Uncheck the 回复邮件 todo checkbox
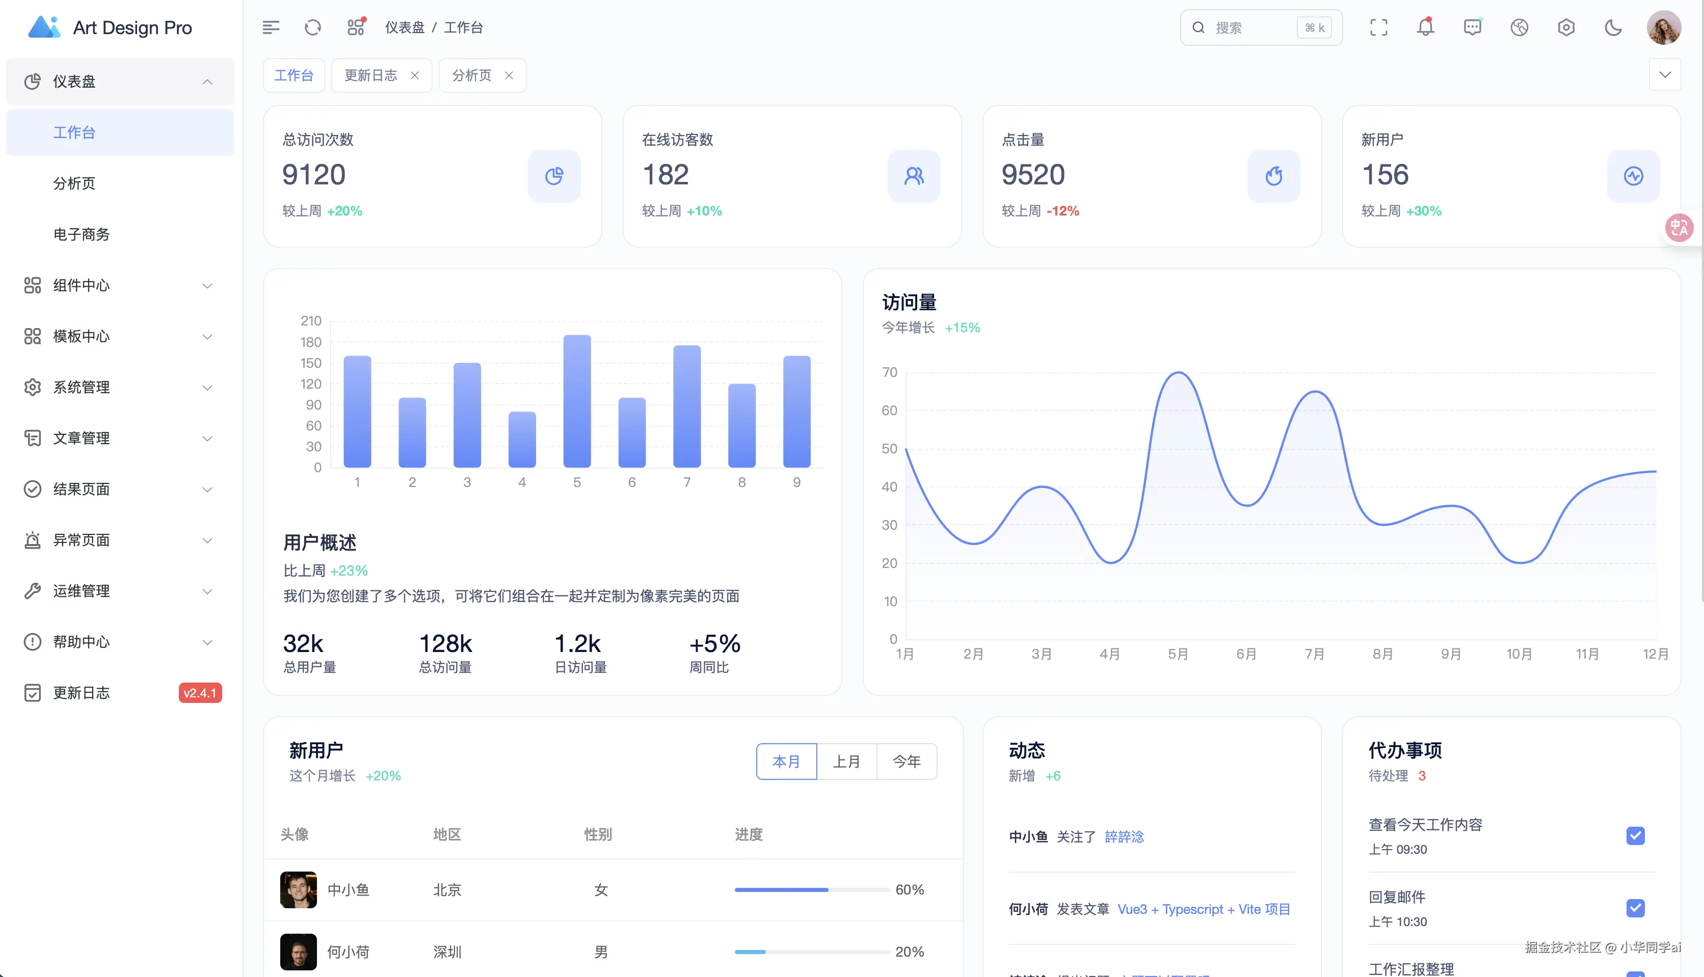The height and width of the screenshot is (977, 1704). click(1636, 908)
